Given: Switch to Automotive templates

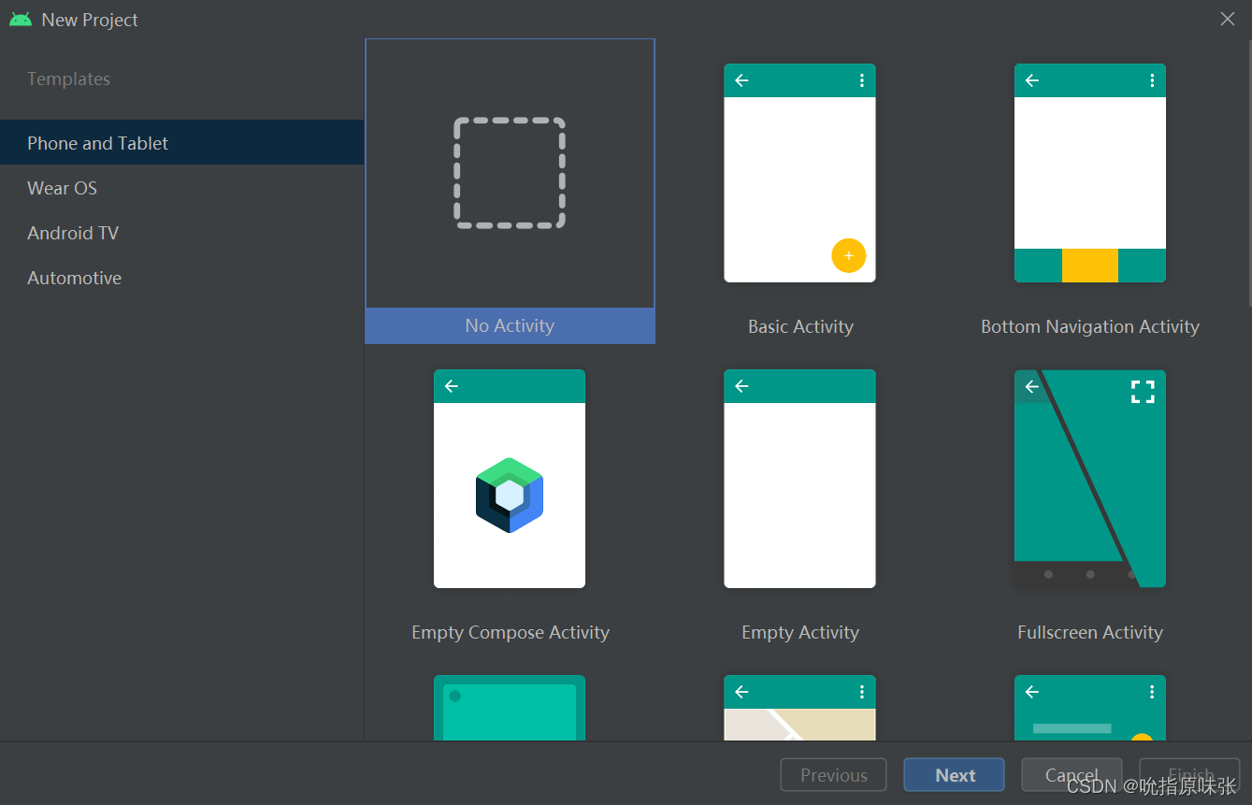Looking at the screenshot, I should tap(181, 278).
